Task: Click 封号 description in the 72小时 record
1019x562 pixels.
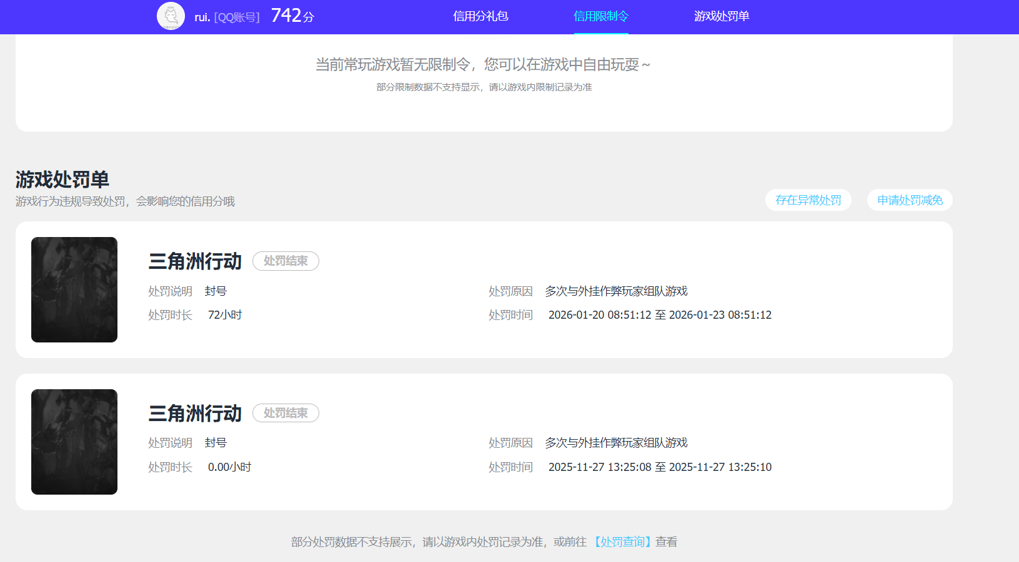Action: tap(216, 291)
